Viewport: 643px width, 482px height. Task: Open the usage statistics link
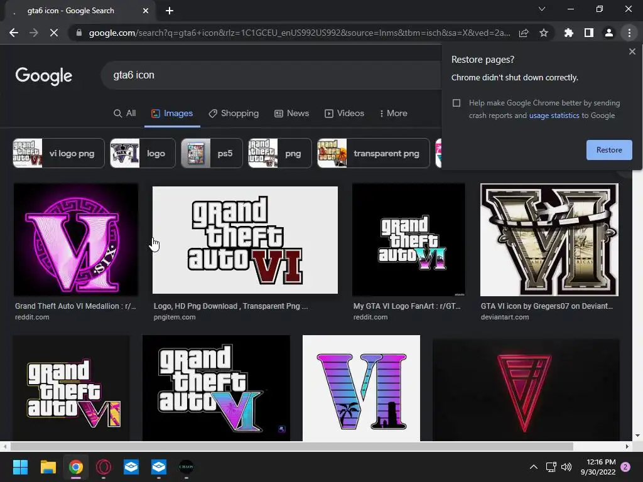tap(554, 115)
